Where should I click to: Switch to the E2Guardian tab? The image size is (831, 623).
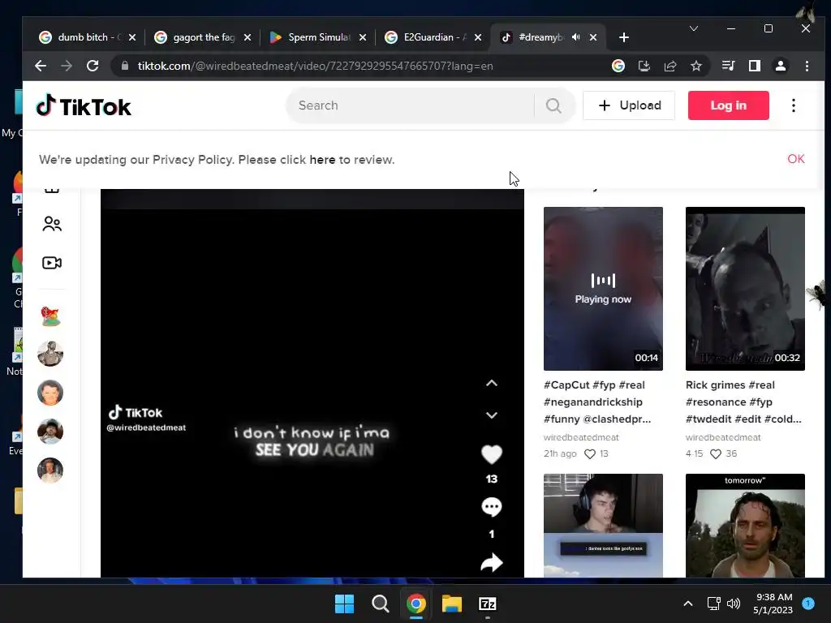433,37
